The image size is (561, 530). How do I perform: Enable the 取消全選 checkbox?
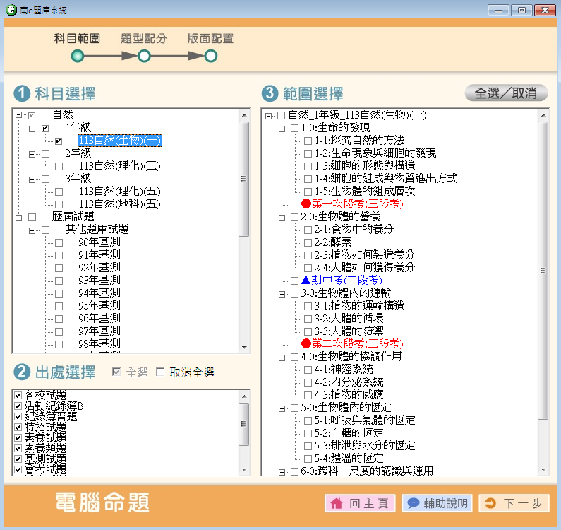click(x=160, y=372)
